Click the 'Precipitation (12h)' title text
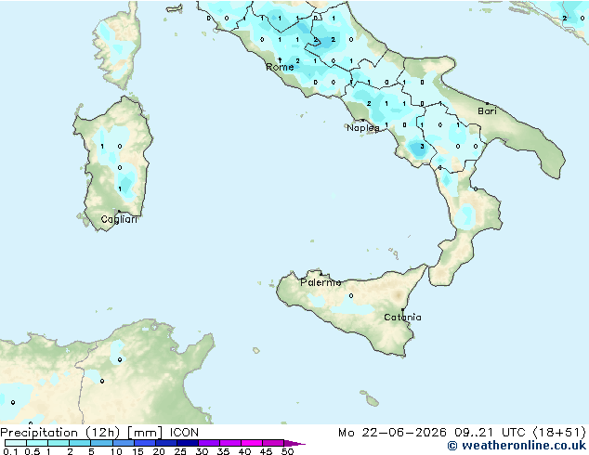The image size is (589, 455). [x=60, y=433]
